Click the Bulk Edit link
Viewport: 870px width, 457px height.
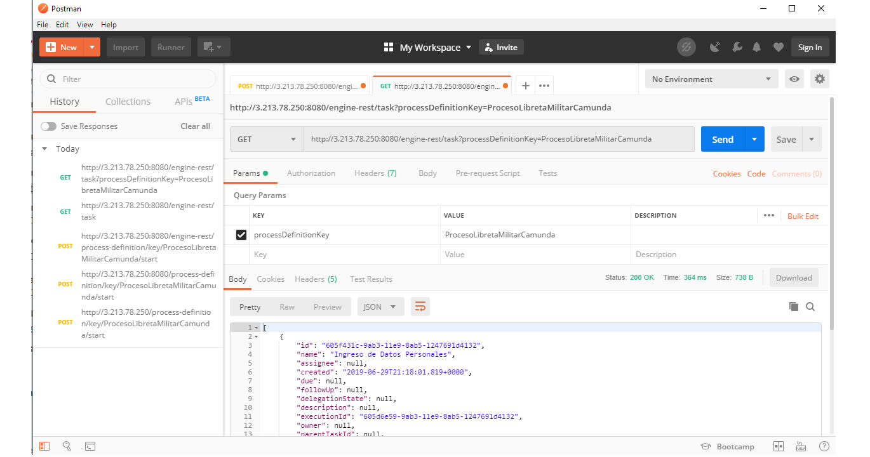click(803, 216)
